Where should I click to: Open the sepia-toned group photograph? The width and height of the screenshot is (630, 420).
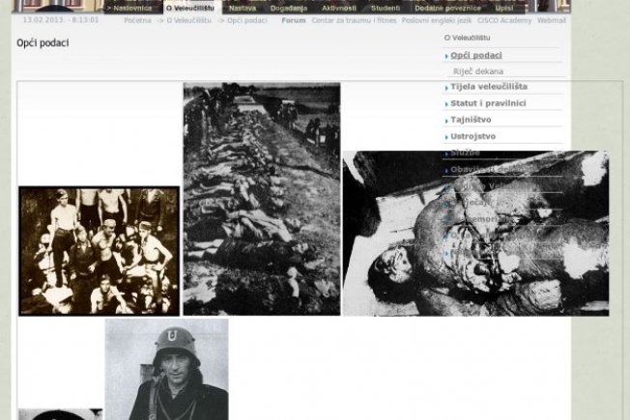tap(99, 251)
